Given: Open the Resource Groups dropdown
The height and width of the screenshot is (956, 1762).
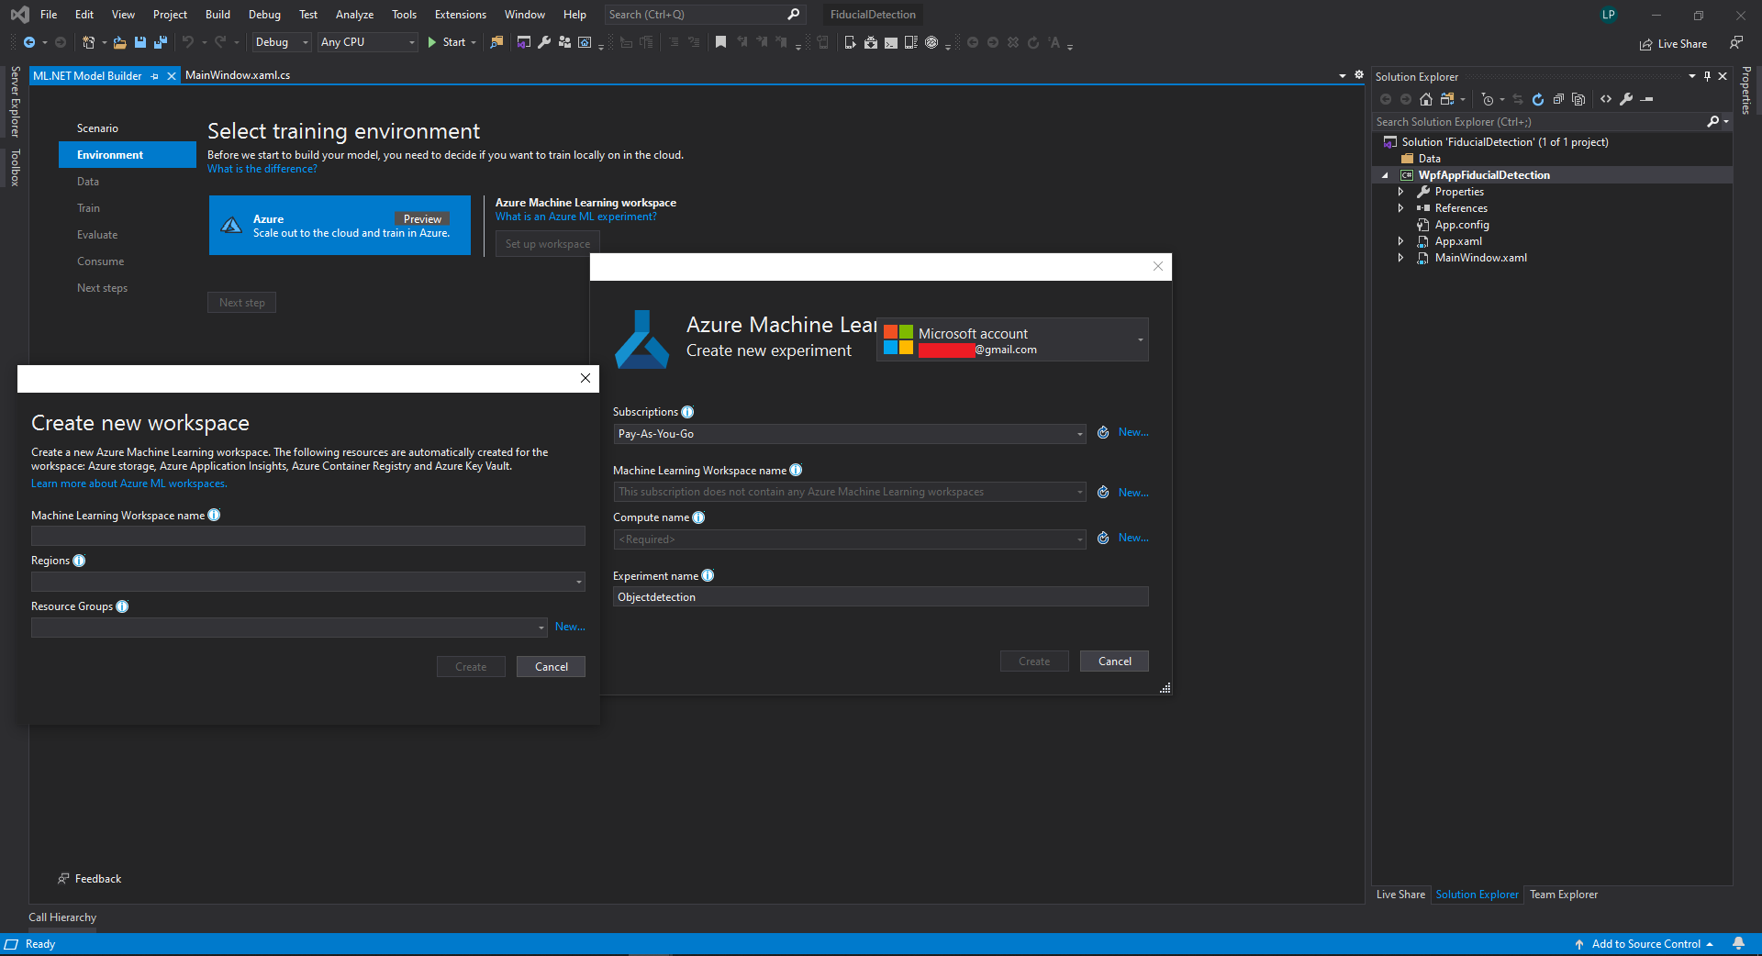Looking at the screenshot, I should [x=290, y=628].
